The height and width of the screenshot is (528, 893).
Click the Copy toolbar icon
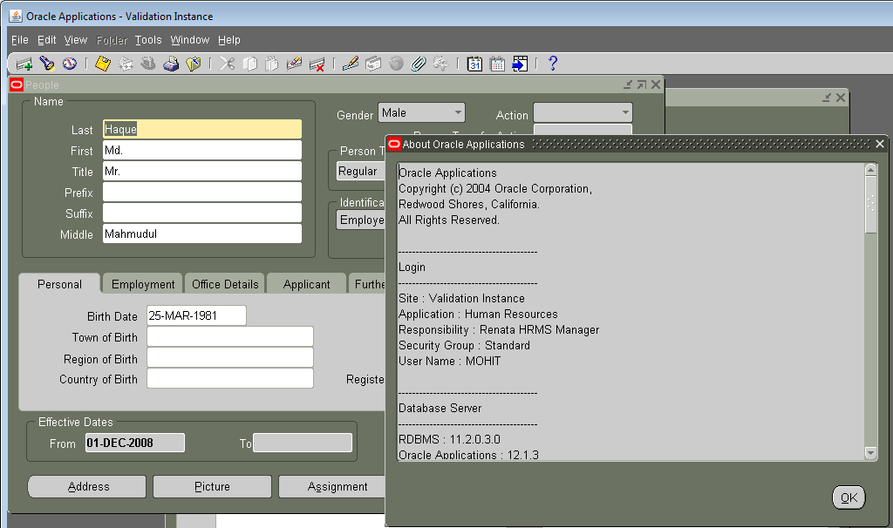pyautogui.click(x=249, y=63)
